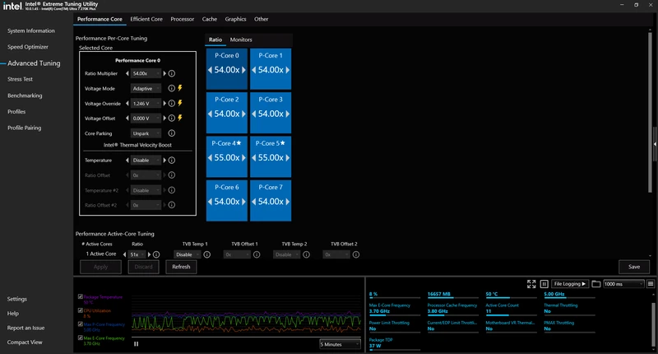The image size is (658, 354).
Task: Open Voltage Override 1.246 V dropdown
Action: [146, 103]
